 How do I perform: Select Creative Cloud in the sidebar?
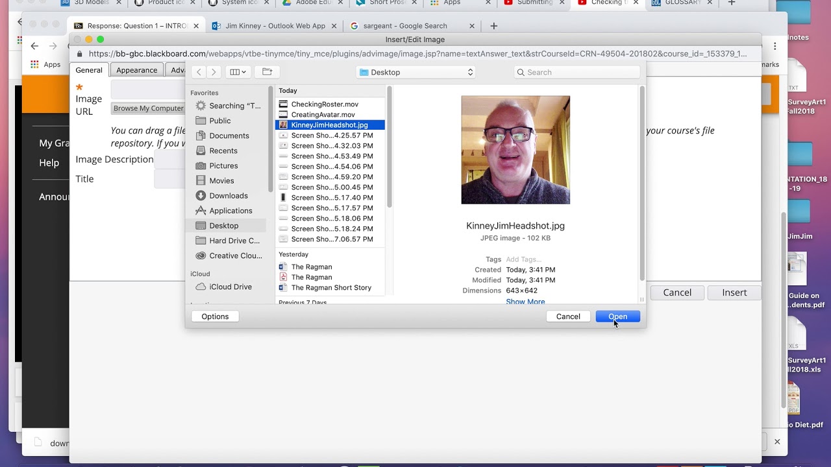[229, 256]
